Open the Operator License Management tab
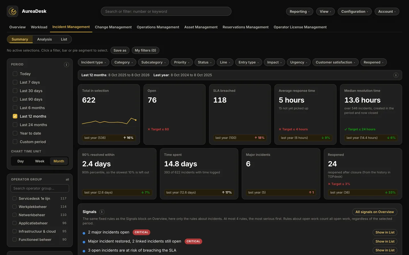The height and width of the screenshot is (255, 409). (x=300, y=27)
